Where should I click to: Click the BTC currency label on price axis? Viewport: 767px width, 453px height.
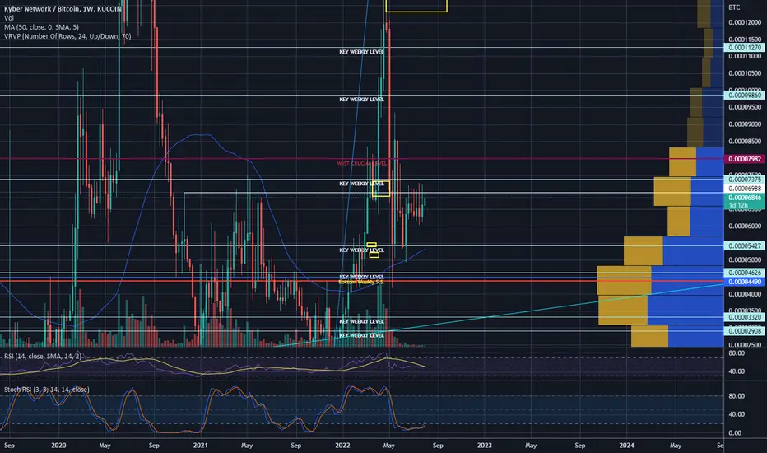pyautogui.click(x=734, y=7)
